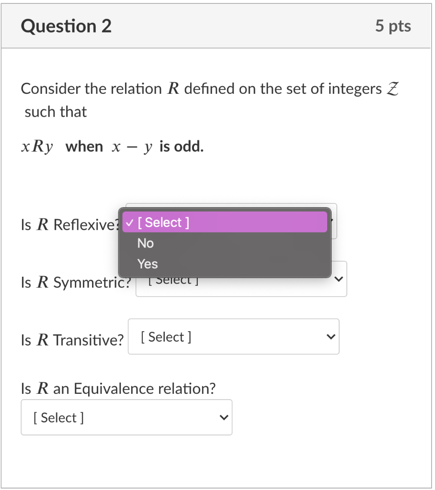435x490 pixels.
Task: Open the "Is R Transitive?" dropdown
Action: coord(233,336)
